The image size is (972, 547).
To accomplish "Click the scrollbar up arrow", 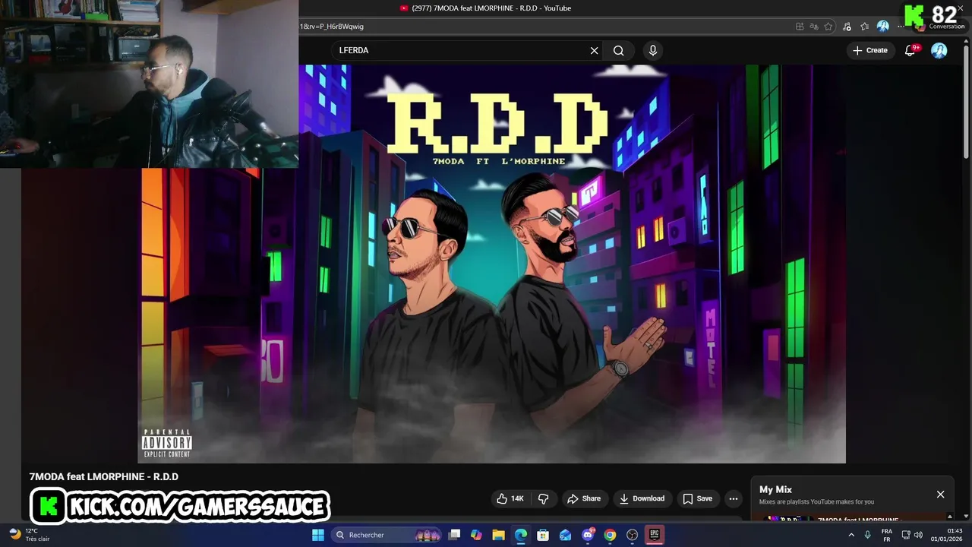I will tap(966, 40).
